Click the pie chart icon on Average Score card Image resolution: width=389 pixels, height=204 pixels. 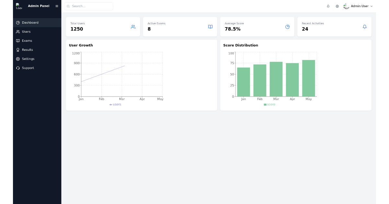point(287,27)
